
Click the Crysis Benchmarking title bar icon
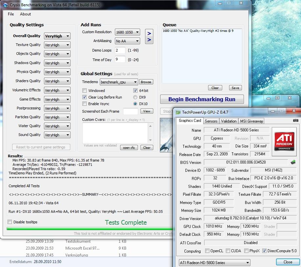click(5, 5)
